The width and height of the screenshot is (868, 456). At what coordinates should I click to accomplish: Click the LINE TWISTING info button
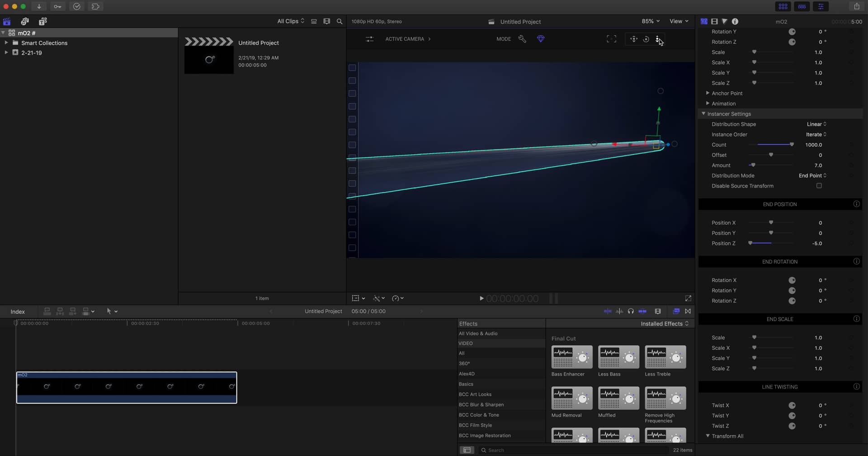856,387
